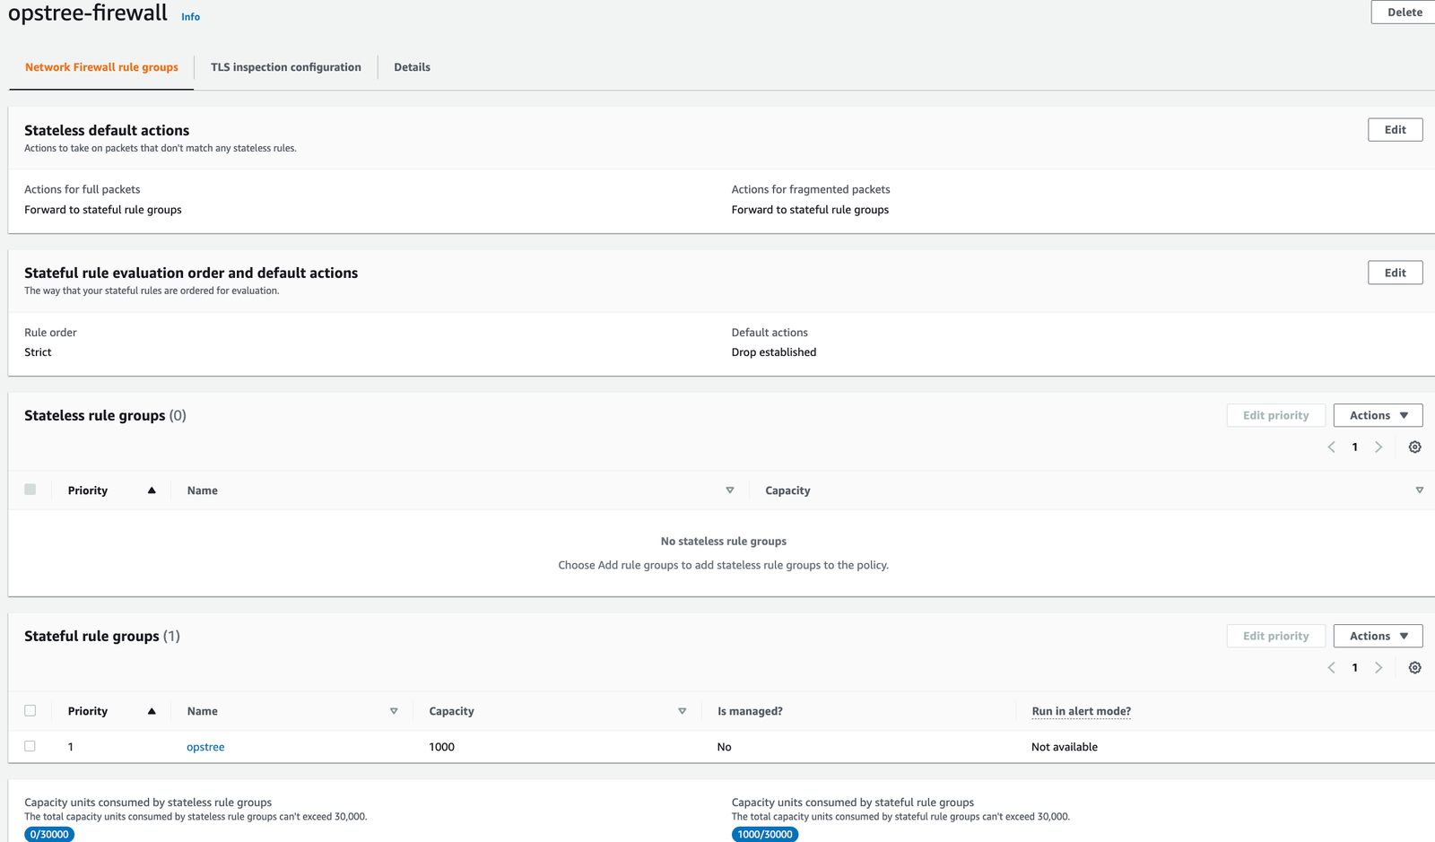Viewport: 1435px width, 842px height.
Task: Click the stateful capacity 1000/30000 indicator
Action: point(765,834)
